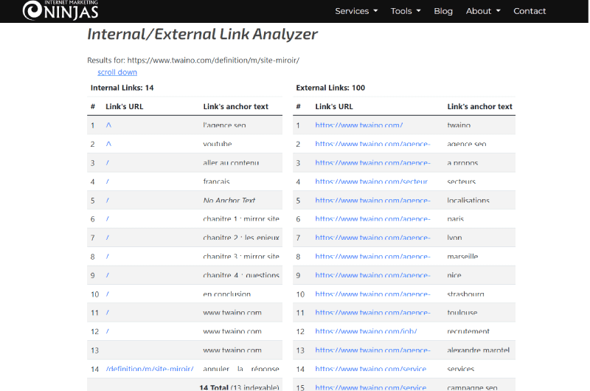Open the chapitre 3 : mirror site link
The width and height of the screenshot is (590, 391).
(107, 257)
